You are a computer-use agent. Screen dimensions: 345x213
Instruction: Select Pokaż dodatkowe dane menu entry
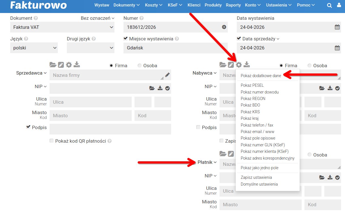(x=261, y=76)
